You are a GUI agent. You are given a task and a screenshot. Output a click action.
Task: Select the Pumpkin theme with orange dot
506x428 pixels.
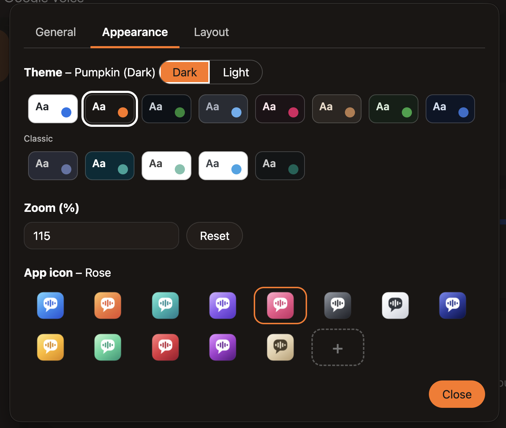click(110, 109)
